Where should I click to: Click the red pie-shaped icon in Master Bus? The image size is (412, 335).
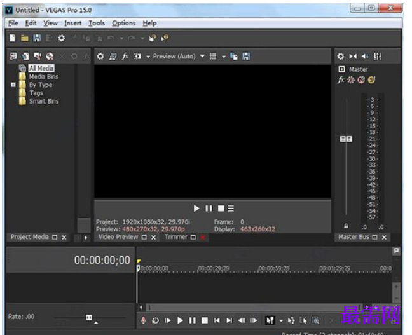point(361,79)
